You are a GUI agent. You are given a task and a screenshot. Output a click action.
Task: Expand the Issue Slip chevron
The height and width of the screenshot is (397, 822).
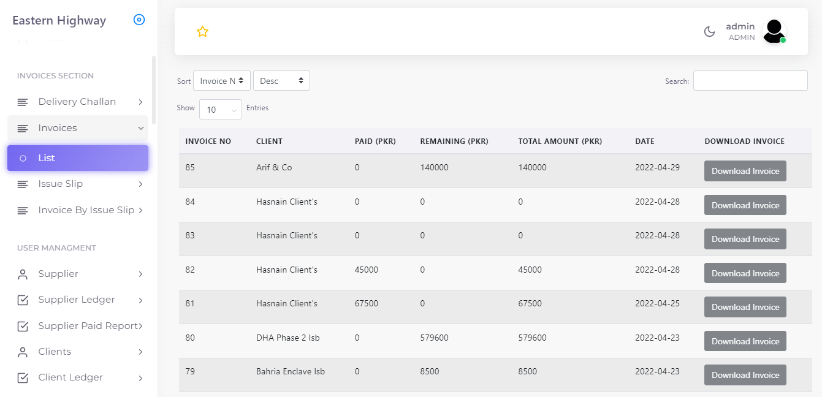pyautogui.click(x=140, y=184)
